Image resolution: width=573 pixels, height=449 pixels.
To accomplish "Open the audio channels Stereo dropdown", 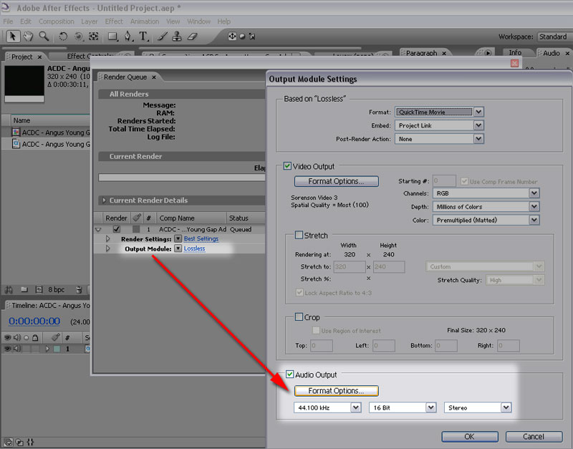I will [x=478, y=407].
